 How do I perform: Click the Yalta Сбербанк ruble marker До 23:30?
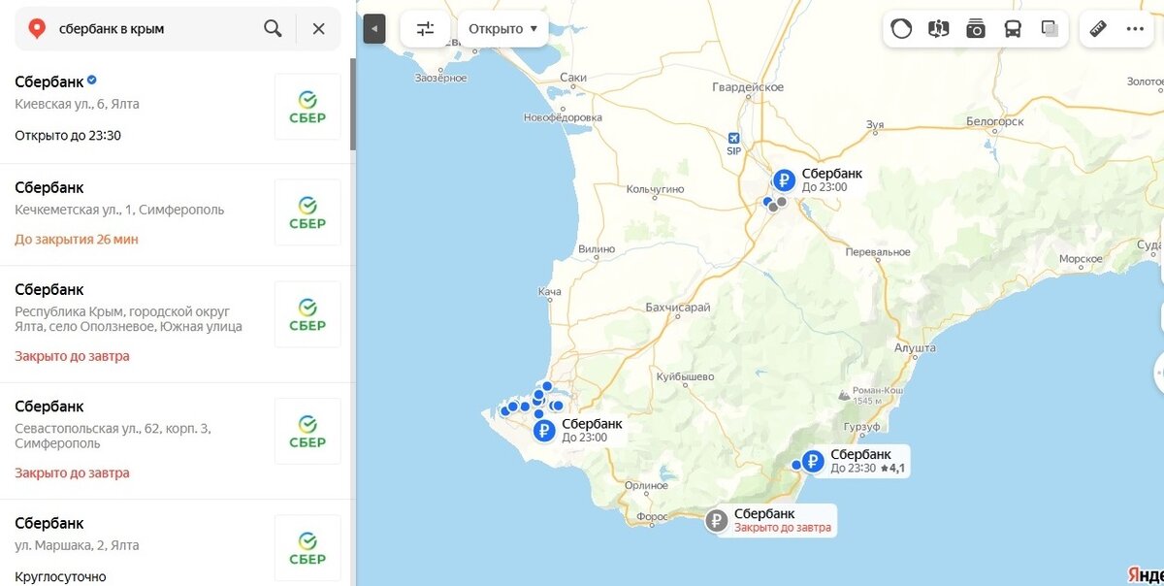(x=813, y=461)
